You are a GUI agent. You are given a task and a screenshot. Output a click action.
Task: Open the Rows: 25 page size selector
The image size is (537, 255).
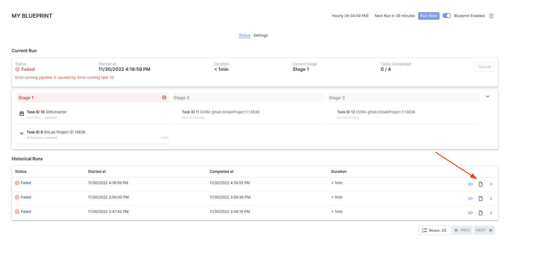click(x=434, y=230)
